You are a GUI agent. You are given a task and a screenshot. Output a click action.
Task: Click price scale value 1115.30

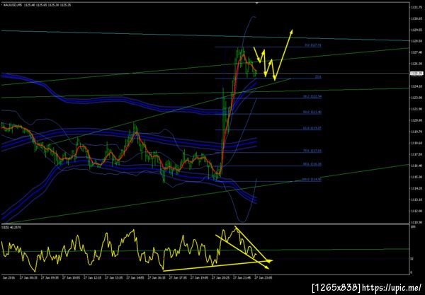[x=416, y=177]
